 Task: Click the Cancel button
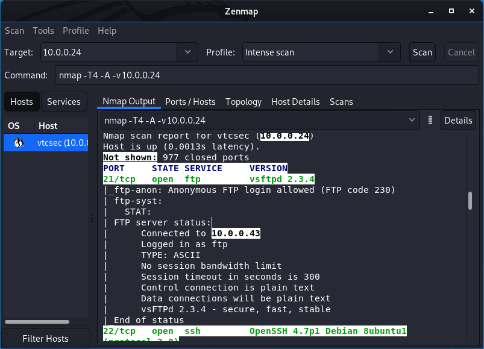pos(461,52)
